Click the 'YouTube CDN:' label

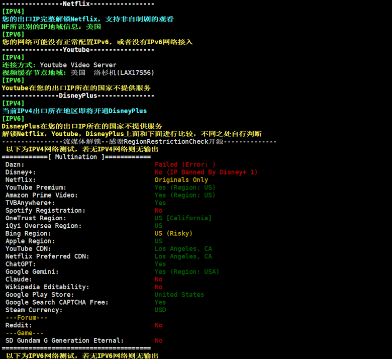[x=28, y=249]
